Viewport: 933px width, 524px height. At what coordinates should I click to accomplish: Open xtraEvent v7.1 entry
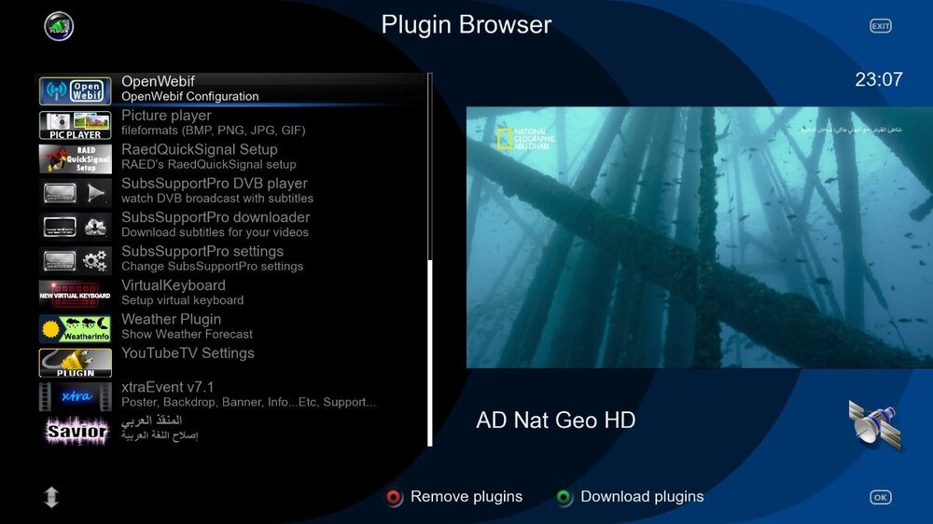[232, 394]
